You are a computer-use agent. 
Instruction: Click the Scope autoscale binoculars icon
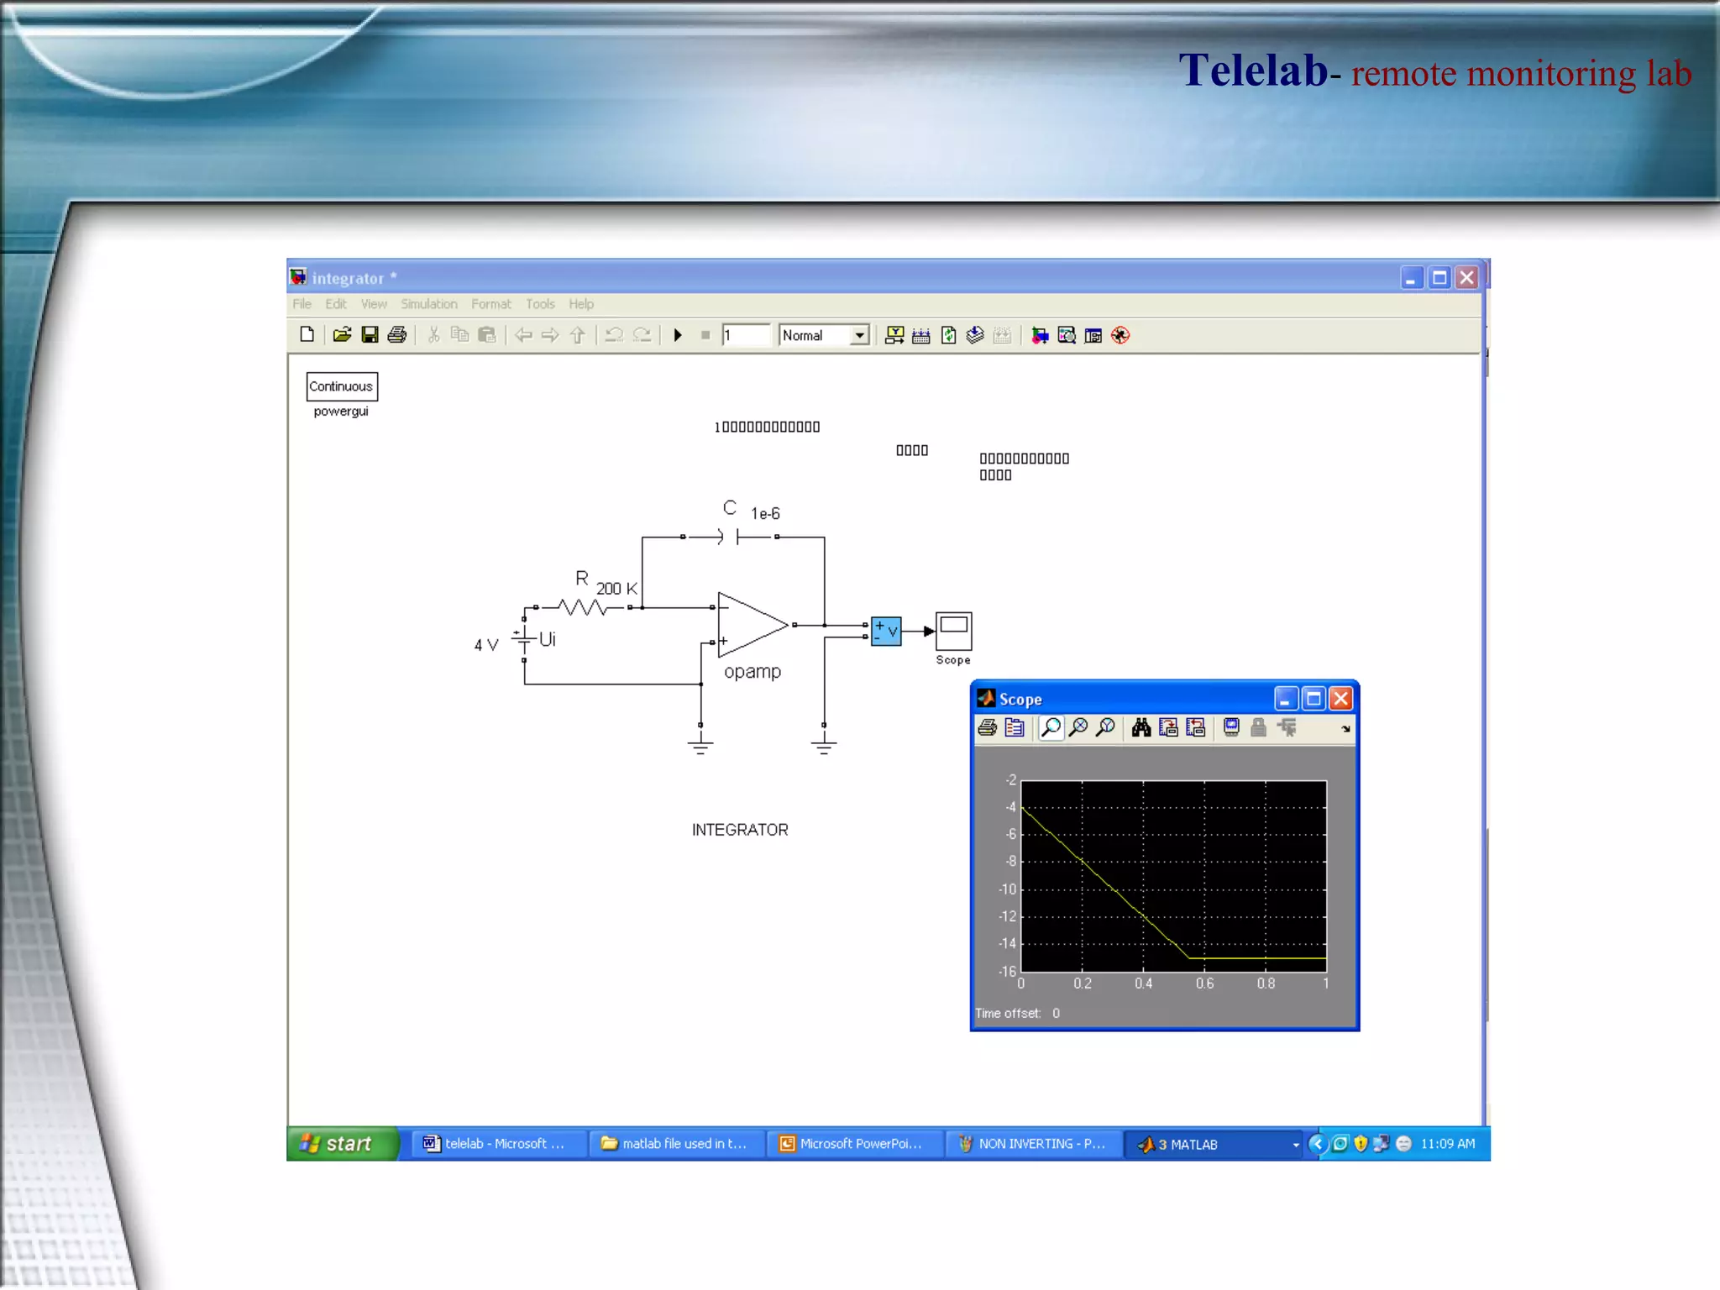(1141, 727)
